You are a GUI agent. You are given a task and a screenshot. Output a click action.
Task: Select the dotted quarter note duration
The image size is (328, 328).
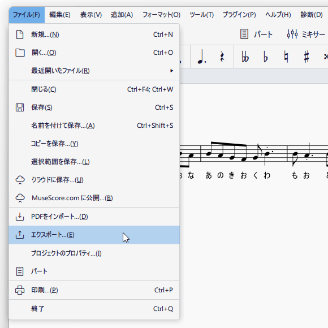coord(202,57)
